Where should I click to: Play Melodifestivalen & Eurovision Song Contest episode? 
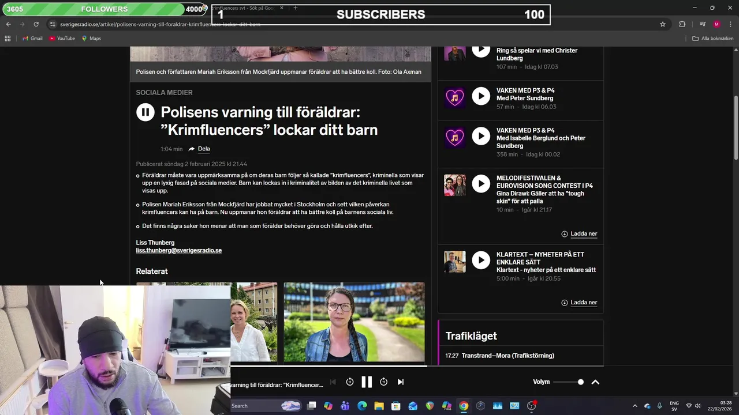click(x=481, y=183)
